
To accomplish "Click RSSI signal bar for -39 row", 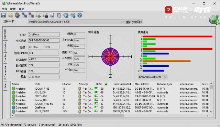I will 96,88.
